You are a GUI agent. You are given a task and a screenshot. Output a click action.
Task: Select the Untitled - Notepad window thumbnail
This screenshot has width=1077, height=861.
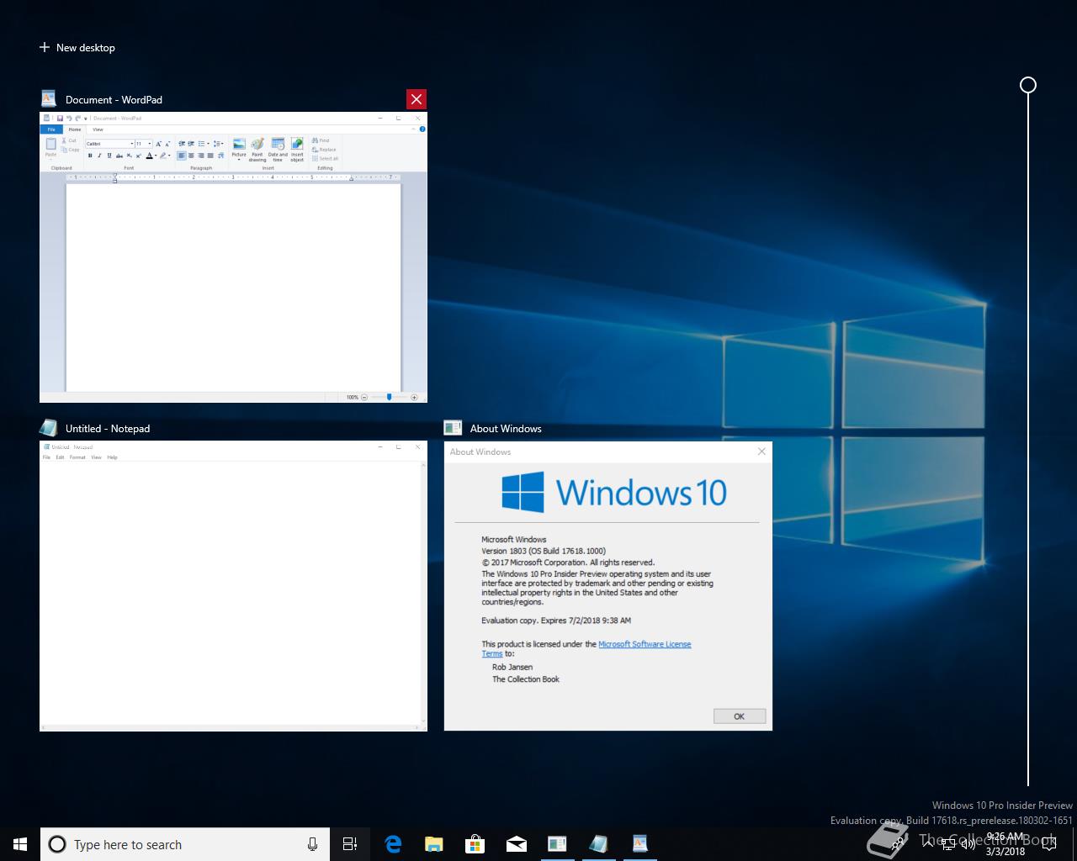pos(233,586)
